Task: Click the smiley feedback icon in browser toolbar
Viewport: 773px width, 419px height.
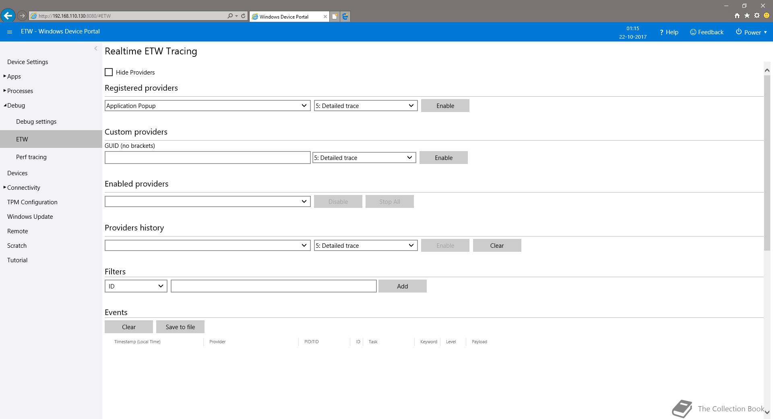Action: pos(767,16)
